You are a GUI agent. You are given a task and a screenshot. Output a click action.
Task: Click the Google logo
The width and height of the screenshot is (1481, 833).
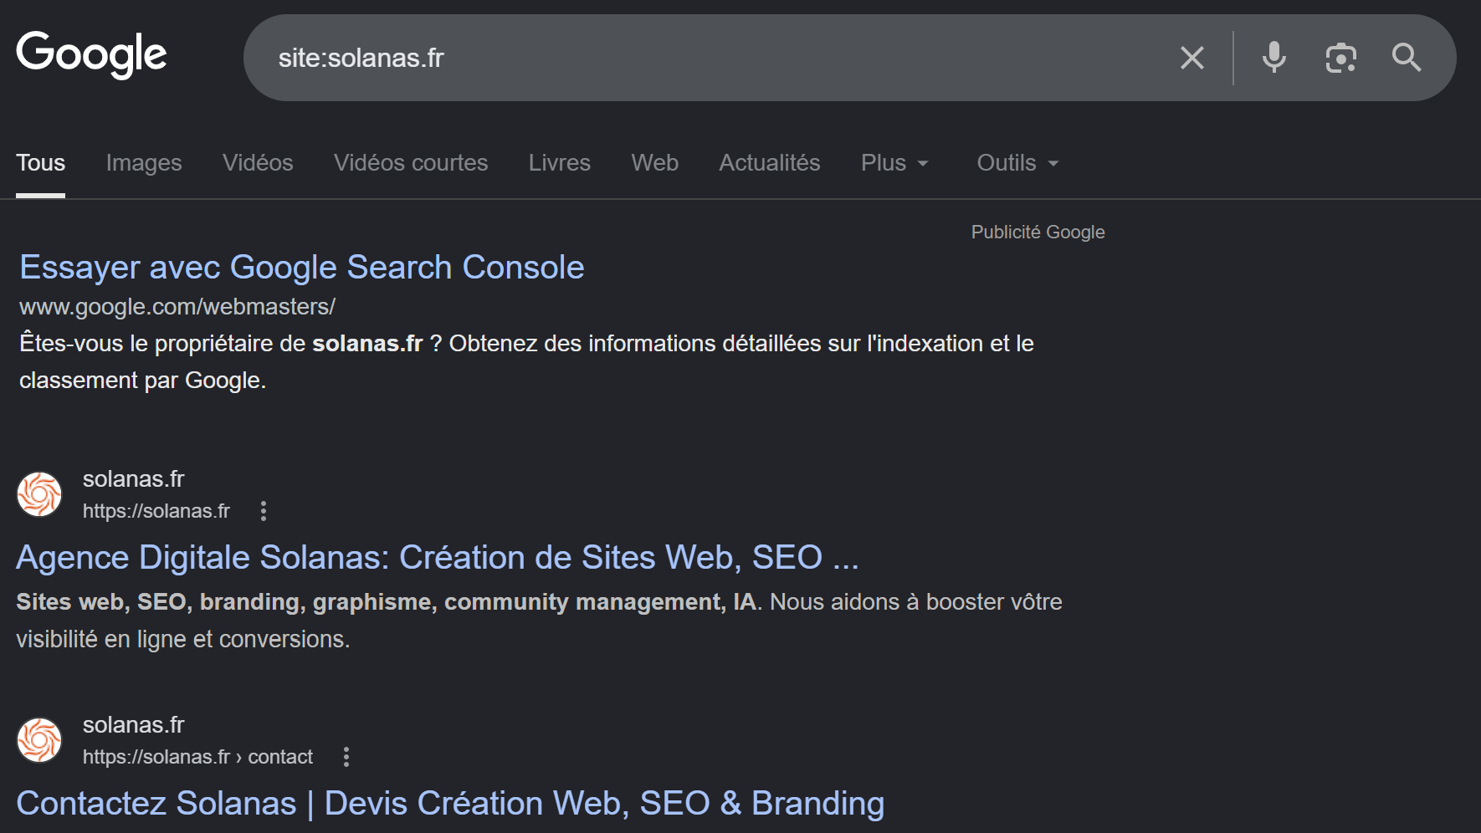tap(91, 54)
